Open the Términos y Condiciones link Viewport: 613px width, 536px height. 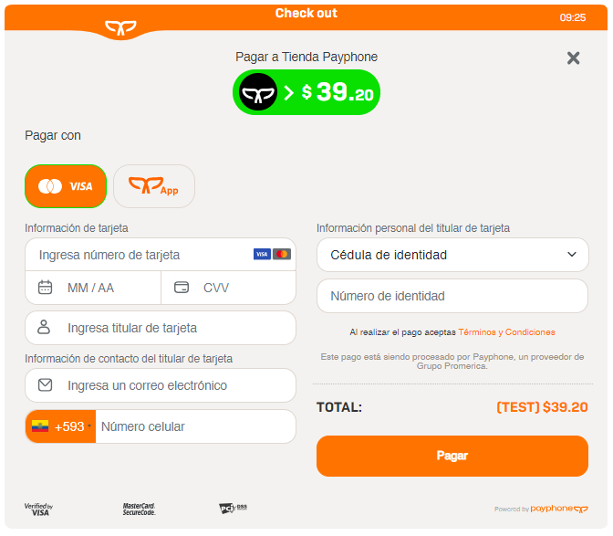point(506,332)
